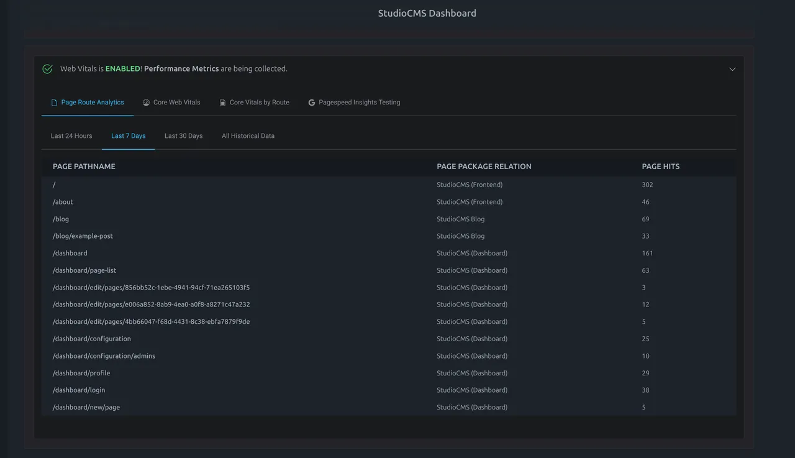795x458 pixels.
Task: Click the 33 page hits value
Action: 645,236
